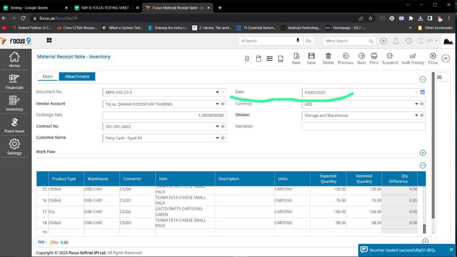Click the Save icon in toolbar
This screenshot has width=457, height=257.
point(311,58)
